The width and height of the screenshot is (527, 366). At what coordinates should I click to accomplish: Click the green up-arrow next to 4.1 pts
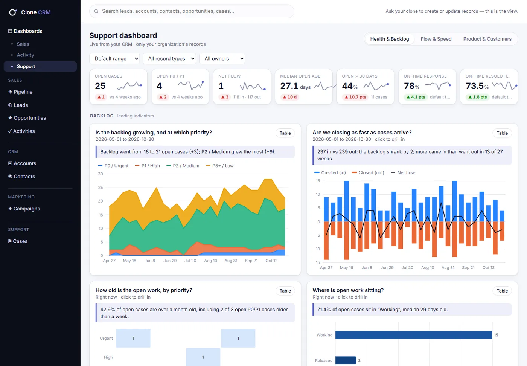tap(408, 97)
